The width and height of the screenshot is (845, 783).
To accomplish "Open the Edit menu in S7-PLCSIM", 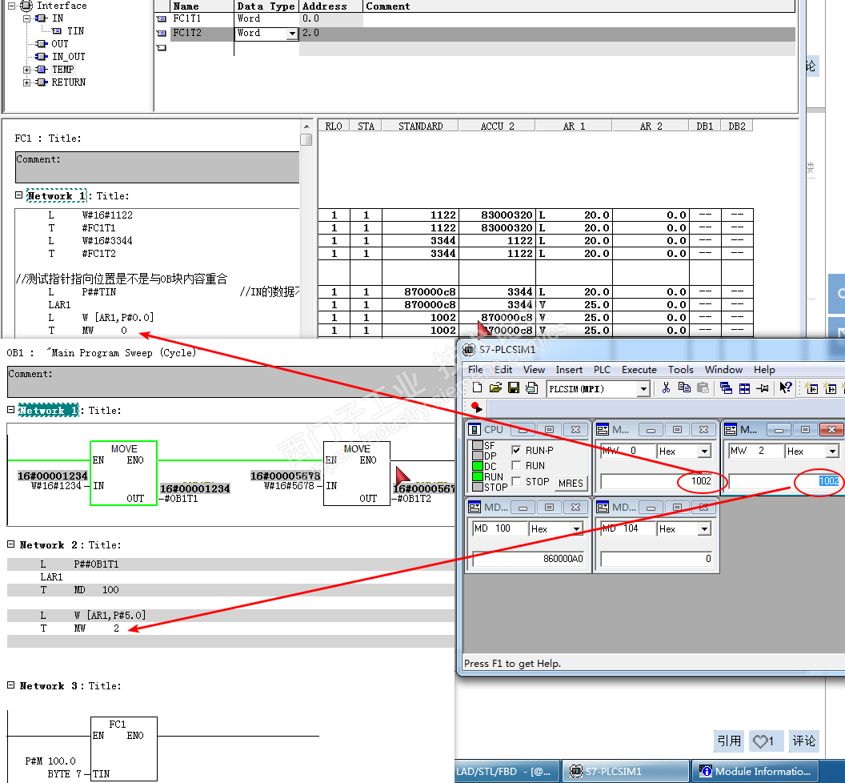I will [x=503, y=369].
